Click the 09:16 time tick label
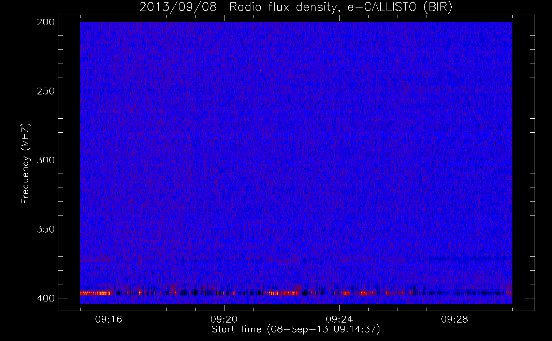This screenshot has height=341, width=552. point(109,320)
